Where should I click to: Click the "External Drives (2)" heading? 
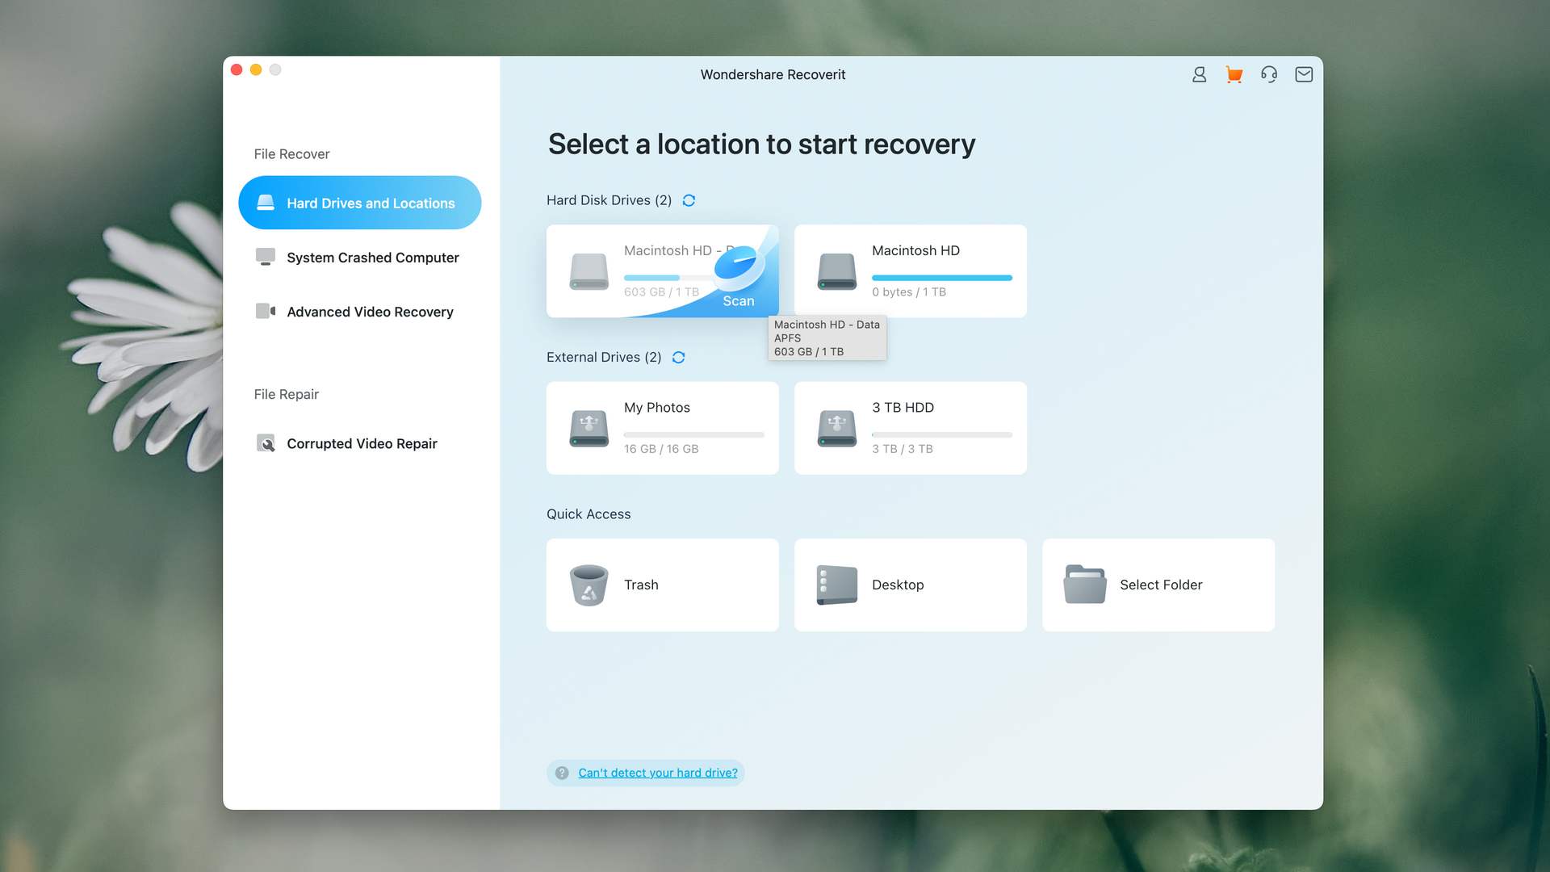[x=604, y=357]
